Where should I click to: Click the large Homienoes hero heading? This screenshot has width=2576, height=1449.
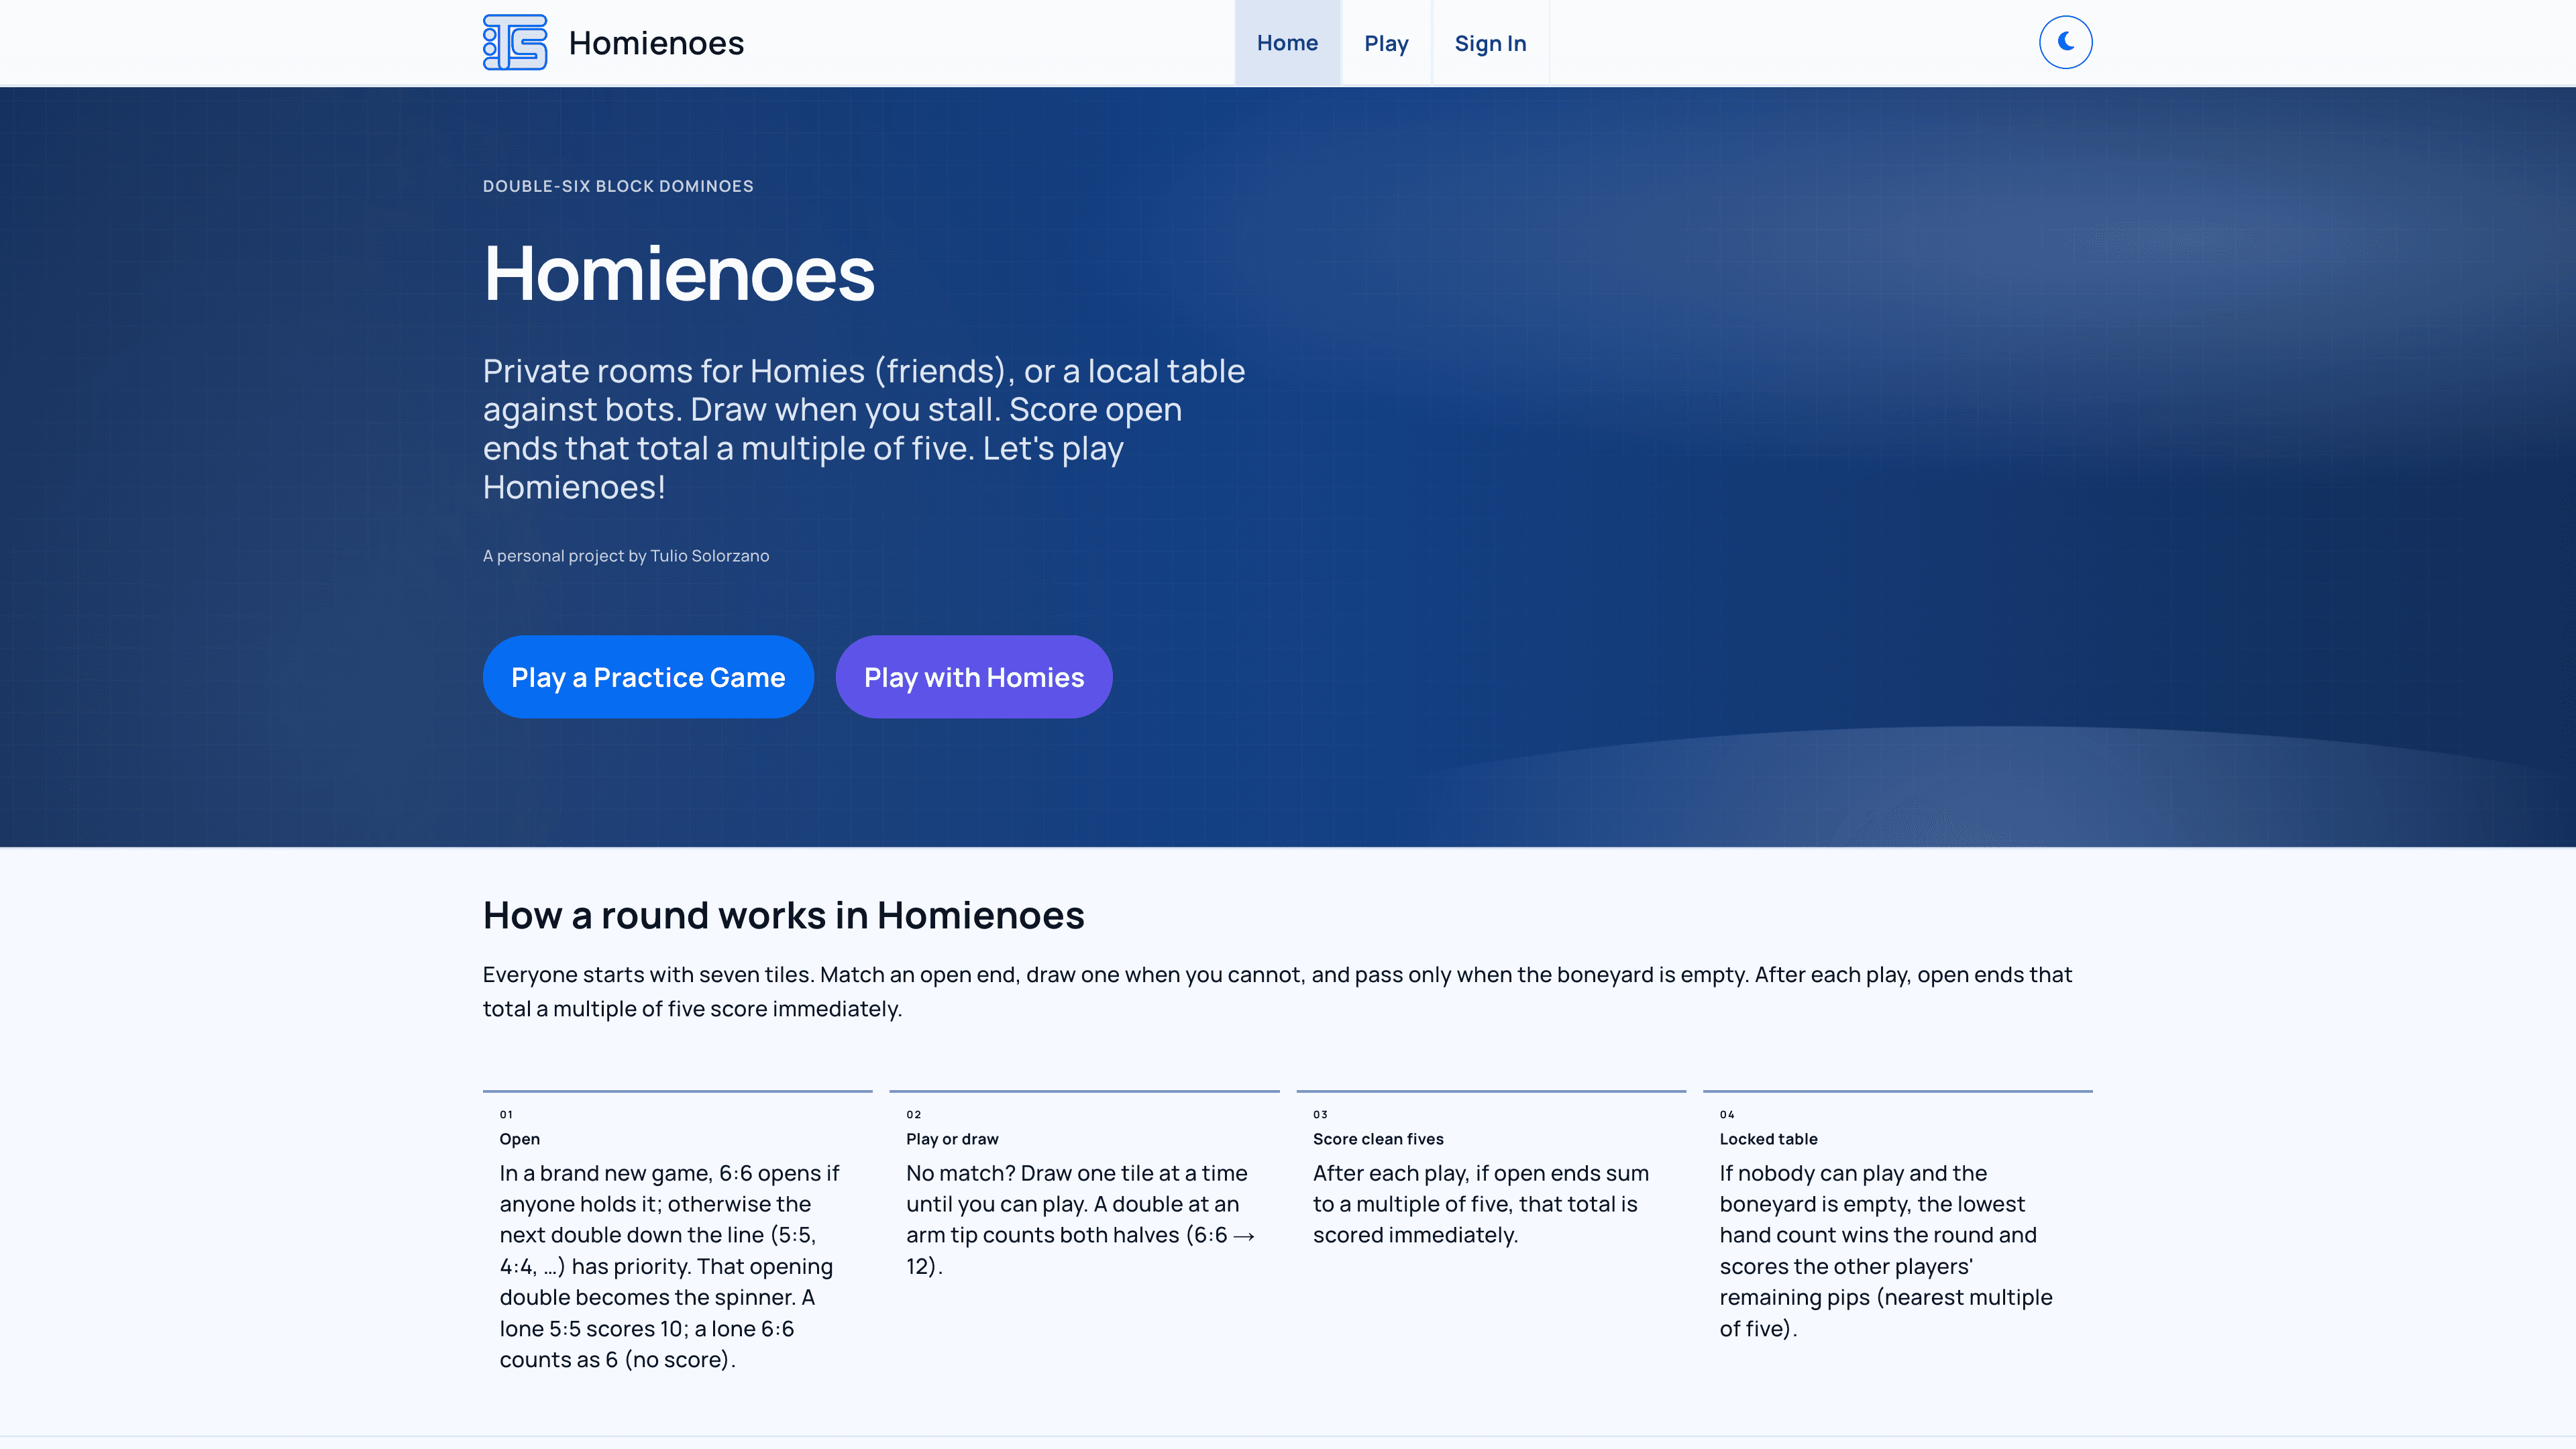click(x=679, y=273)
